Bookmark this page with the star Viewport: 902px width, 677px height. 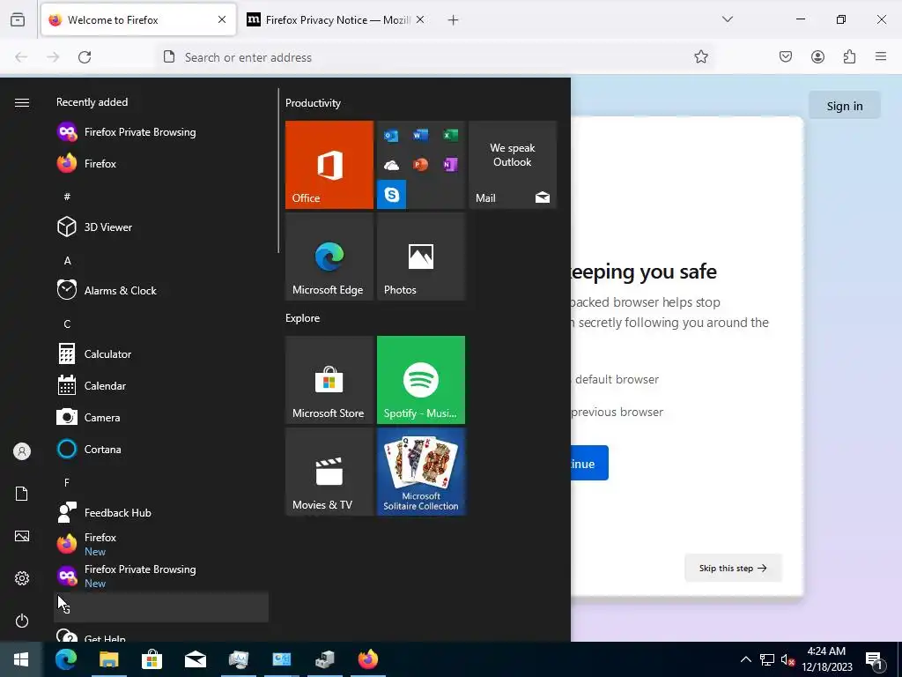700,57
